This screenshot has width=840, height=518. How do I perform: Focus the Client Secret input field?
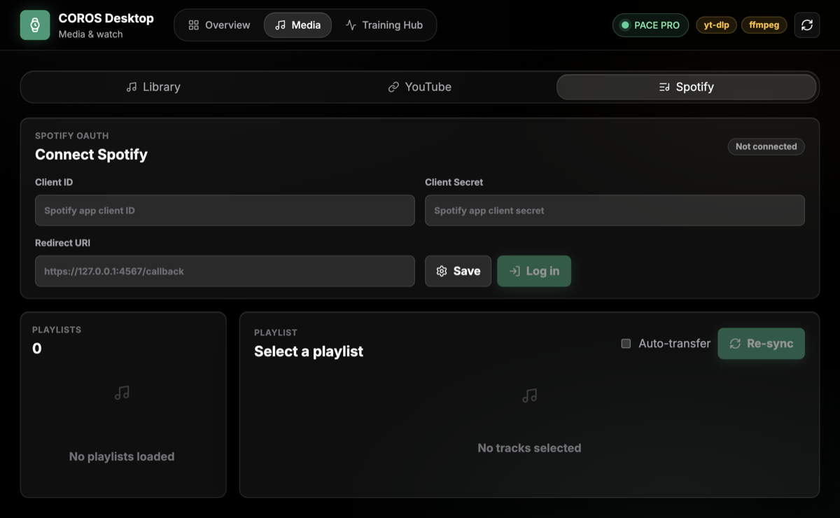pos(615,210)
